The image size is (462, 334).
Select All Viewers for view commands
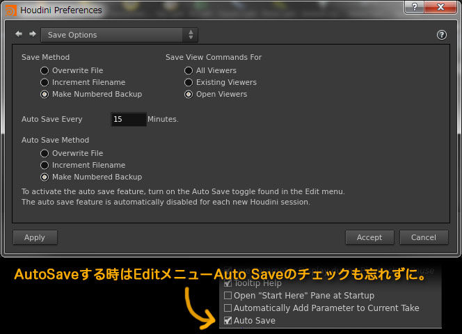pos(189,70)
